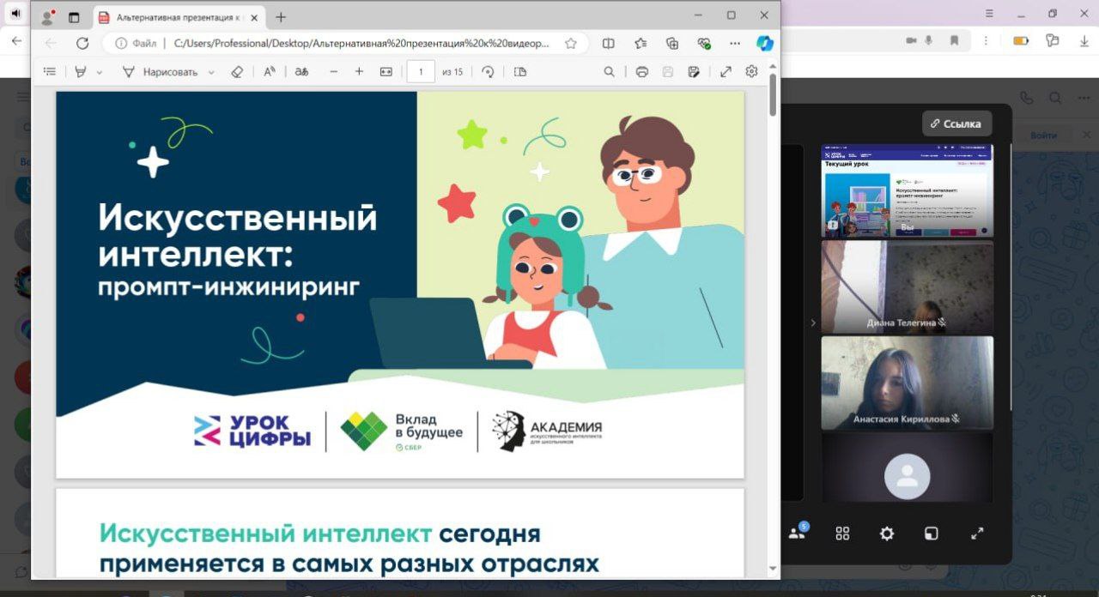Click the Ссылка link button in the call
This screenshot has height=597, width=1099.
[x=957, y=124]
